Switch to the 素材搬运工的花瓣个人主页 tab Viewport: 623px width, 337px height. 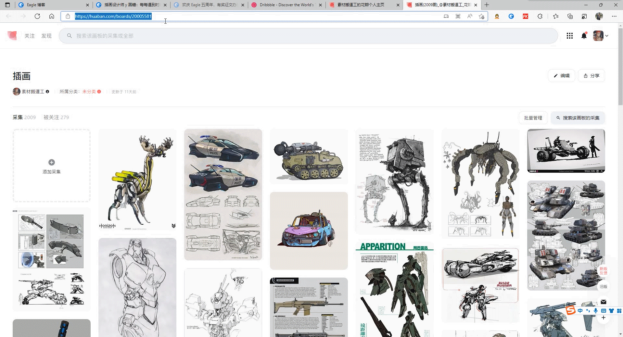(364, 5)
